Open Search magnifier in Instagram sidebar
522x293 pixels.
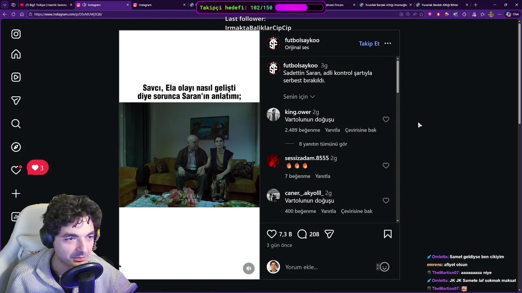pyautogui.click(x=16, y=124)
